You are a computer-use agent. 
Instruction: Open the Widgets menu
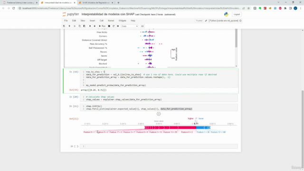(x=123, y=20)
